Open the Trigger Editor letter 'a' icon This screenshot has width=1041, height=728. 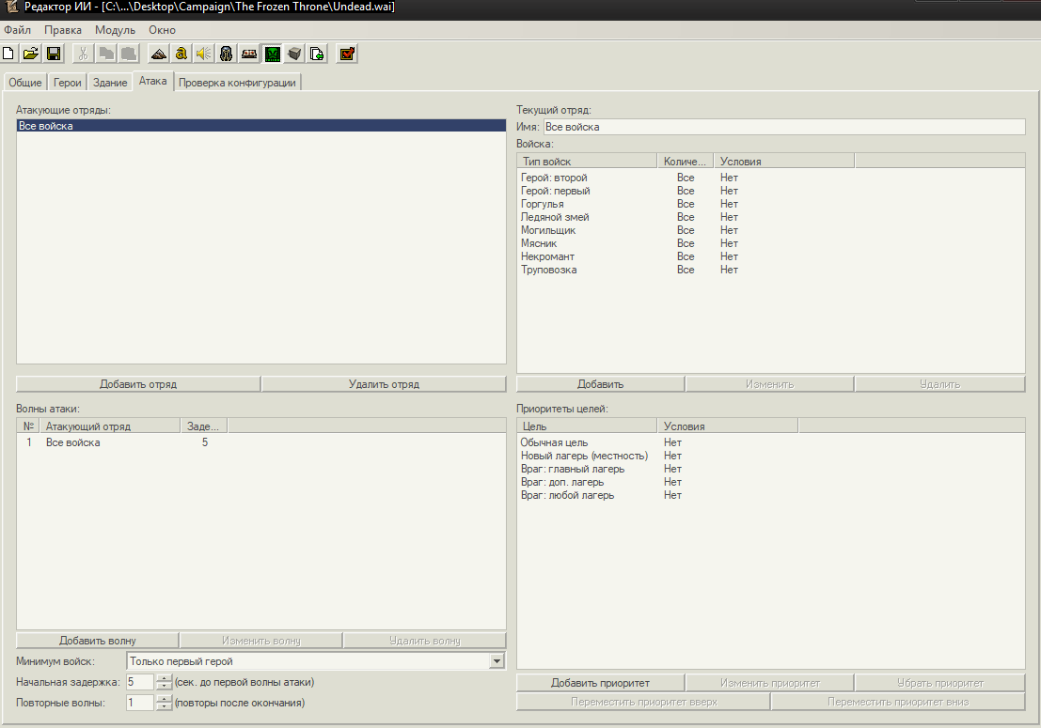point(181,54)
